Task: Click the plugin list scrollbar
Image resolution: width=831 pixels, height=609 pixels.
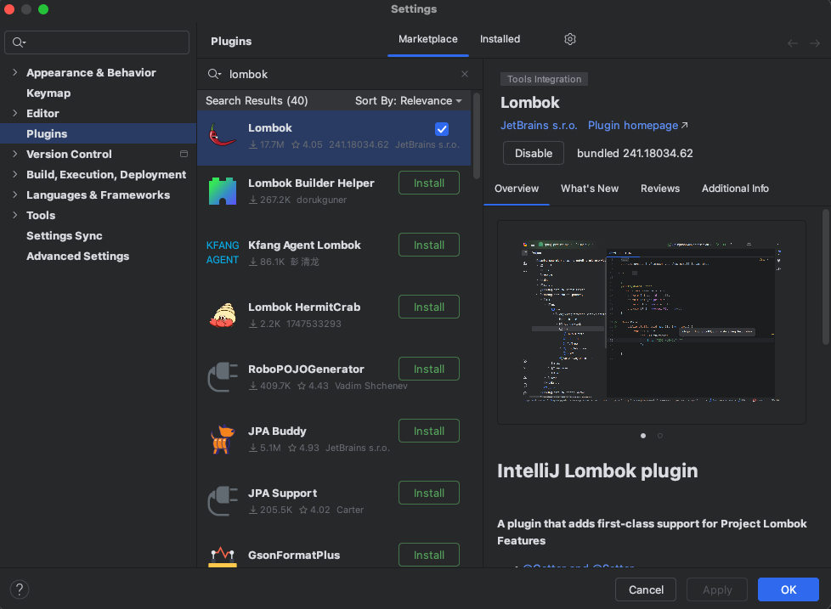Action: [x=477, y=137]
